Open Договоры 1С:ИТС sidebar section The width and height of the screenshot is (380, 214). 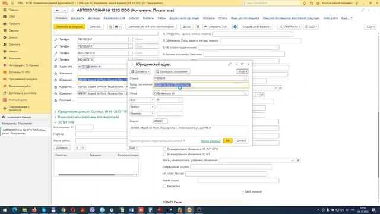point(20,73)
